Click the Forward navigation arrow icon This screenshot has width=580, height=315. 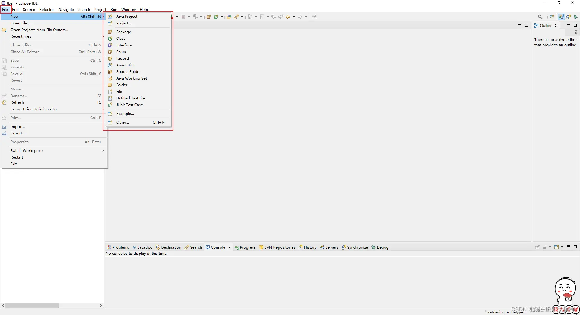[x=300, y=17]
